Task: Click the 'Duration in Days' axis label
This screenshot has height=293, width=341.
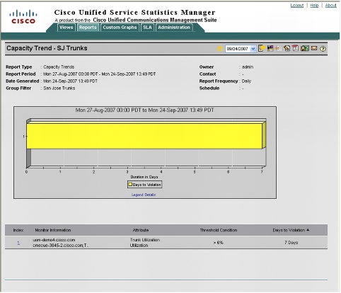Action: pos(144,177)
